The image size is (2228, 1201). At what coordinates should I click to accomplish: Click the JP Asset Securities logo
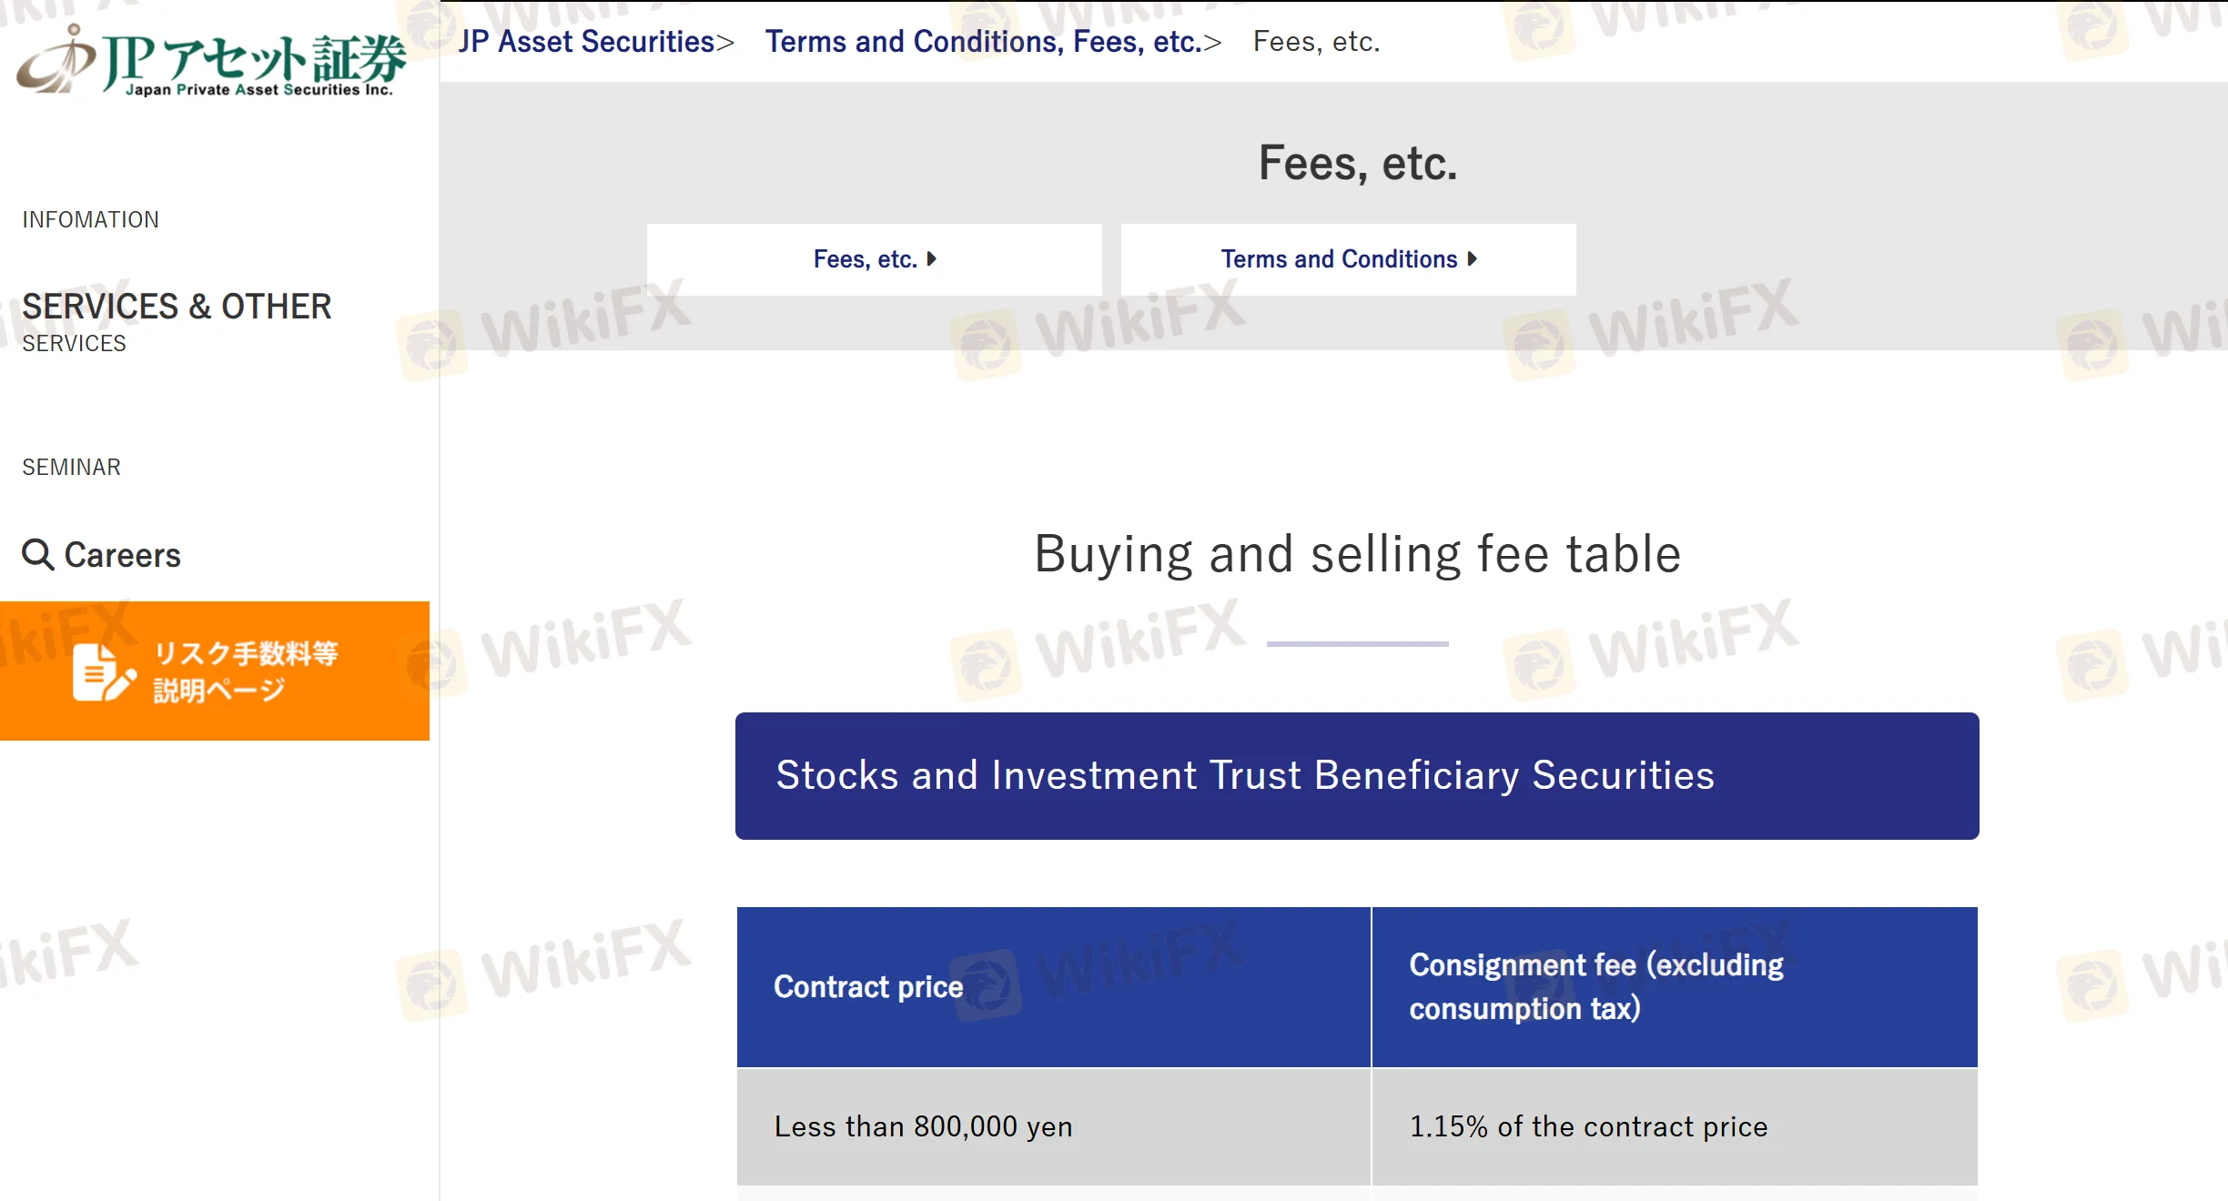point(211,60)
